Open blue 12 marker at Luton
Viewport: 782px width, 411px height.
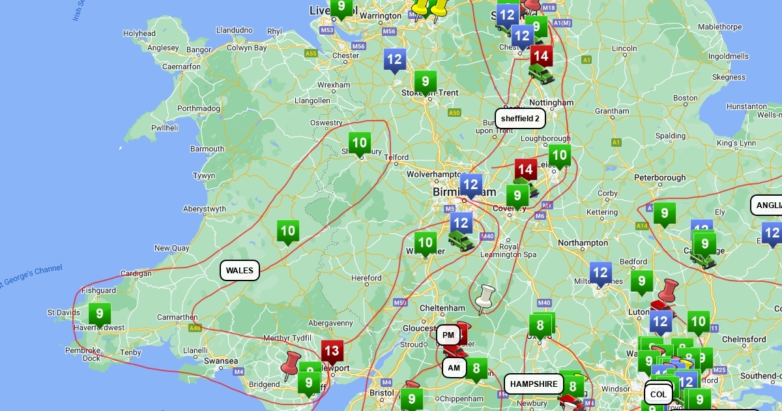661,322
